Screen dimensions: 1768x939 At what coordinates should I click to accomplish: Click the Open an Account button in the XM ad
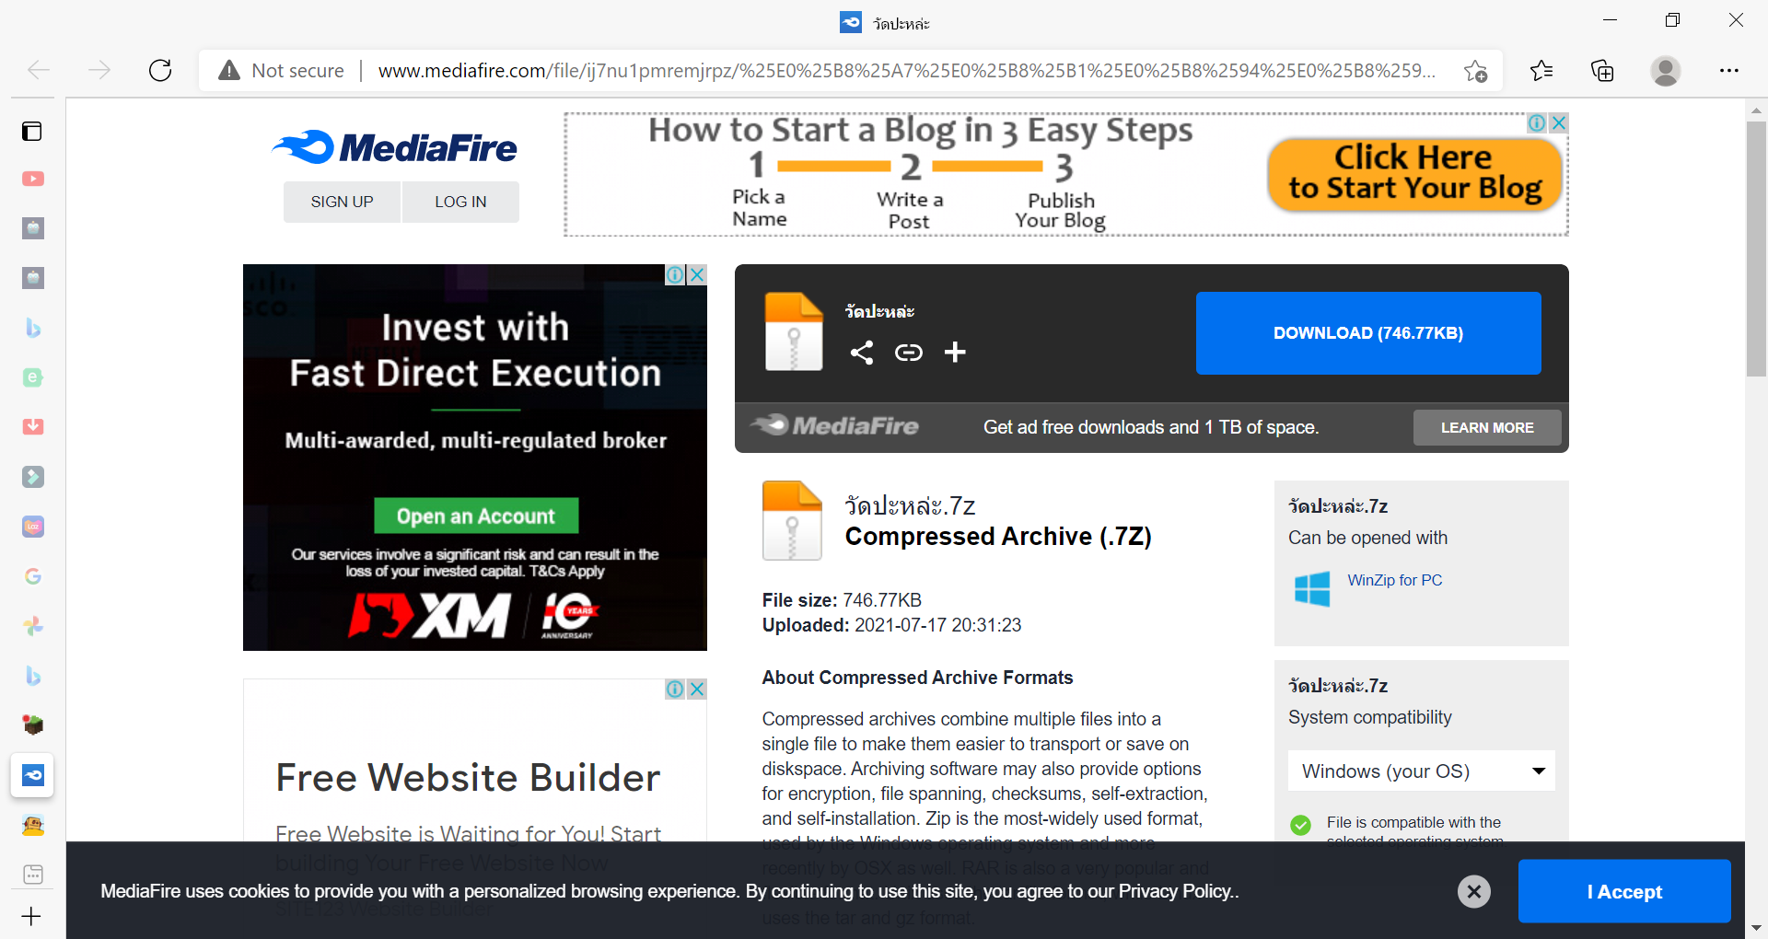tap(476, 516)
